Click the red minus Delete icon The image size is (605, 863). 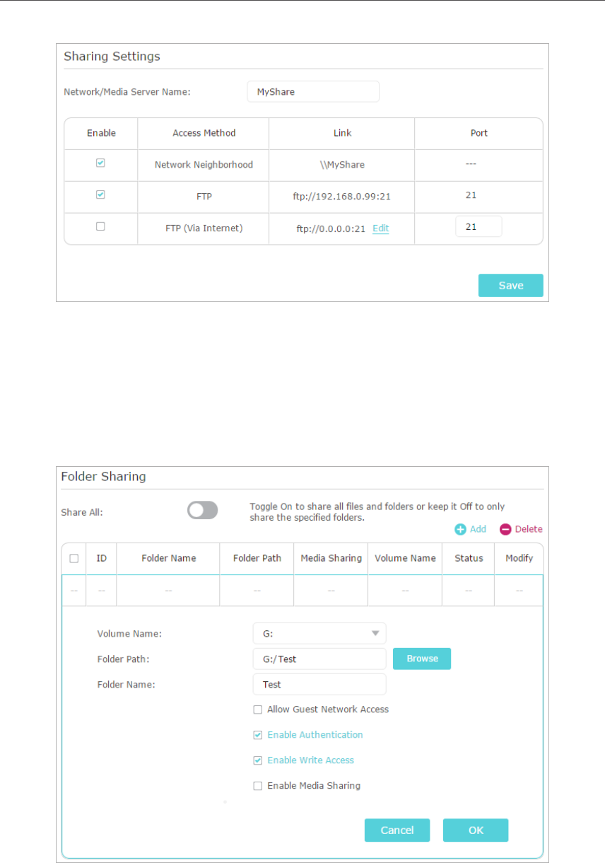coord(505,529)
